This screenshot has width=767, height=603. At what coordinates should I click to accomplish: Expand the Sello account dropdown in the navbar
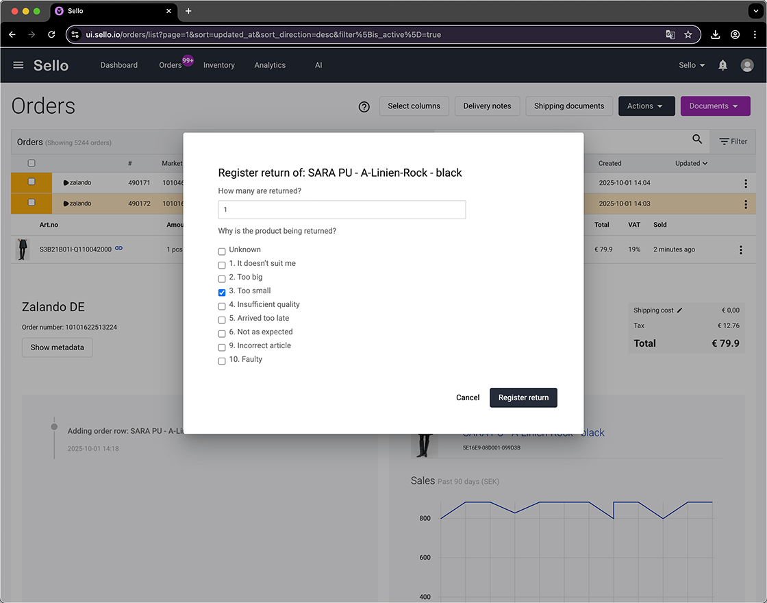(x=691, y=64)
